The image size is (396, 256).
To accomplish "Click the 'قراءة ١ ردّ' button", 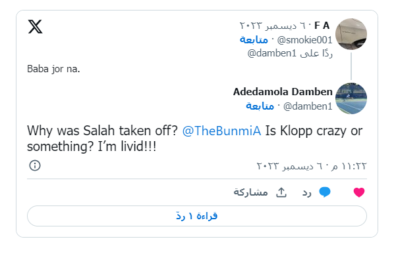I will point(197,216).
